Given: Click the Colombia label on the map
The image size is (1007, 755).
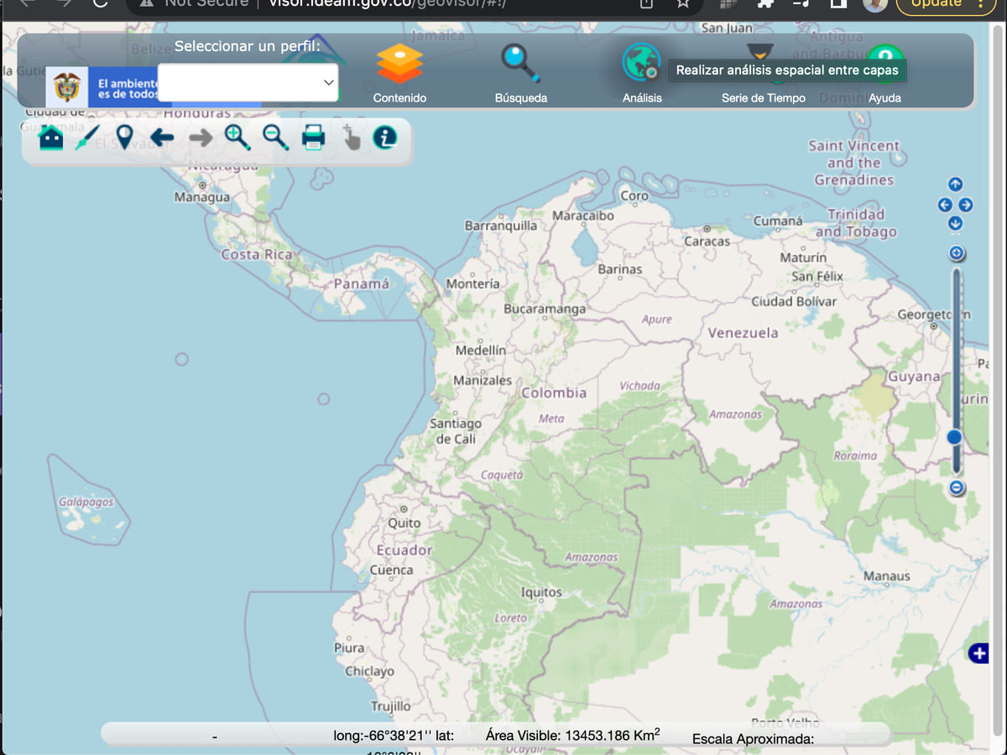Looking at the screenshot, I should tap(554, 393).
